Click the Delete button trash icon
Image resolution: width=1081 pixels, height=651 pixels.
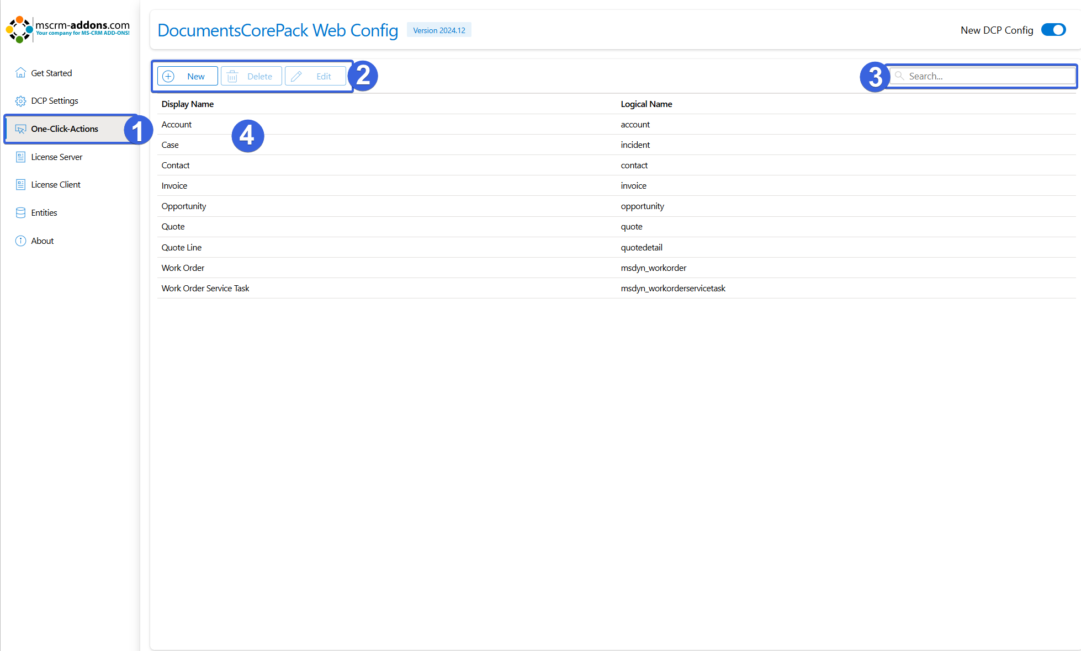(232, 77)
